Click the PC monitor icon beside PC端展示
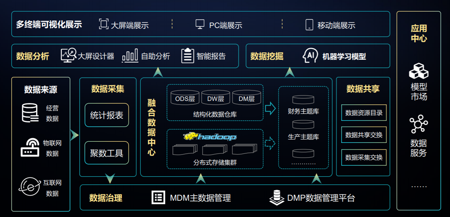 click(x=200, y=24)
